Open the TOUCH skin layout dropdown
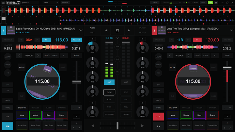 click(51, 3)
